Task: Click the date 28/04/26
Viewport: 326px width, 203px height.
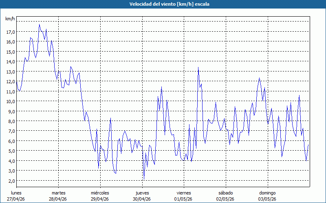Action: tap(58, 199)
